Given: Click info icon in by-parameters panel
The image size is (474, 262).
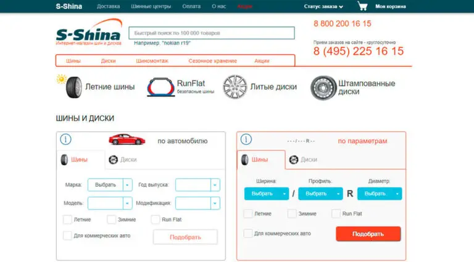Looking at the screenshot, I should [x=246, y=139].
